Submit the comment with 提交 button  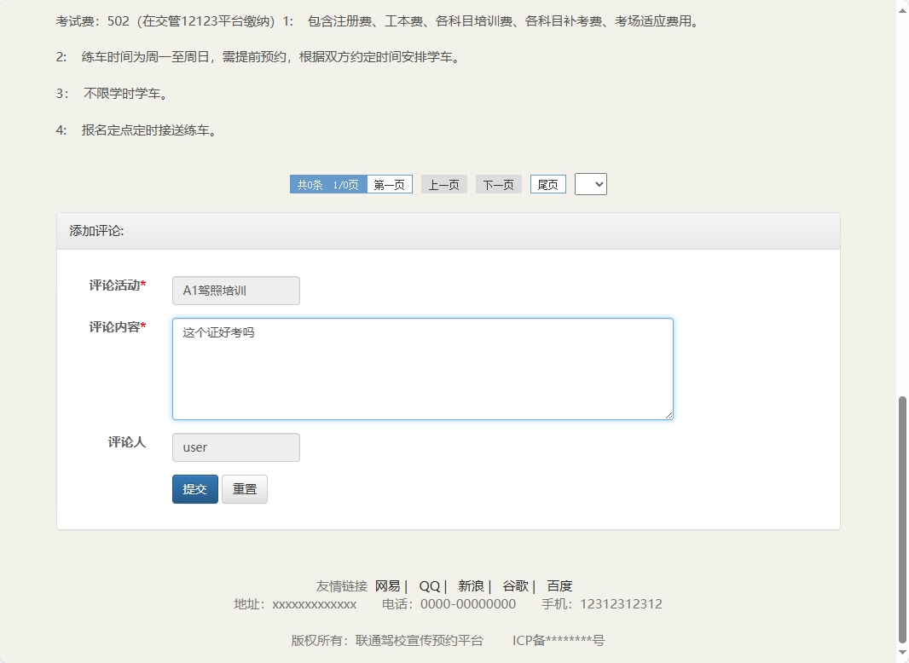(x=194, y=488)
